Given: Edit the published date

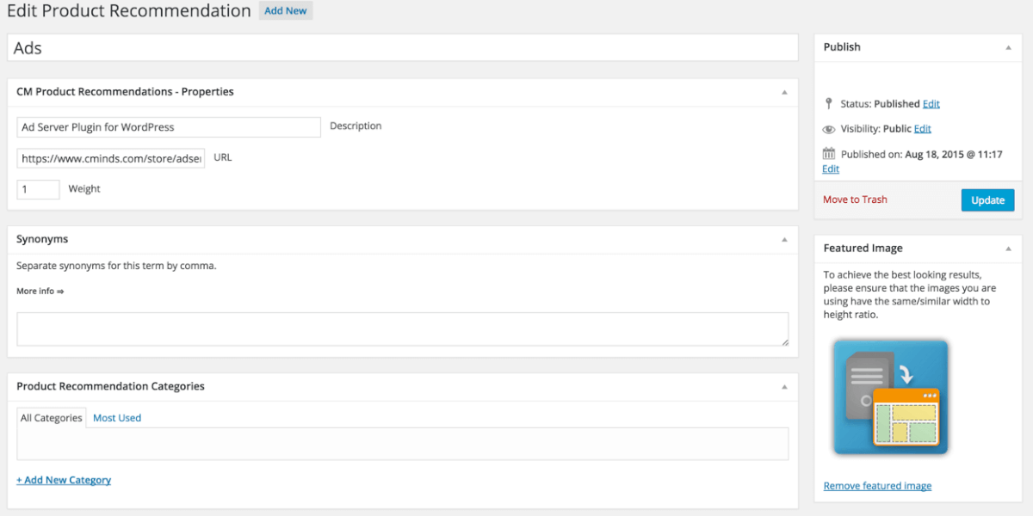Looking at the screenshot, I should tap(831, 169).
